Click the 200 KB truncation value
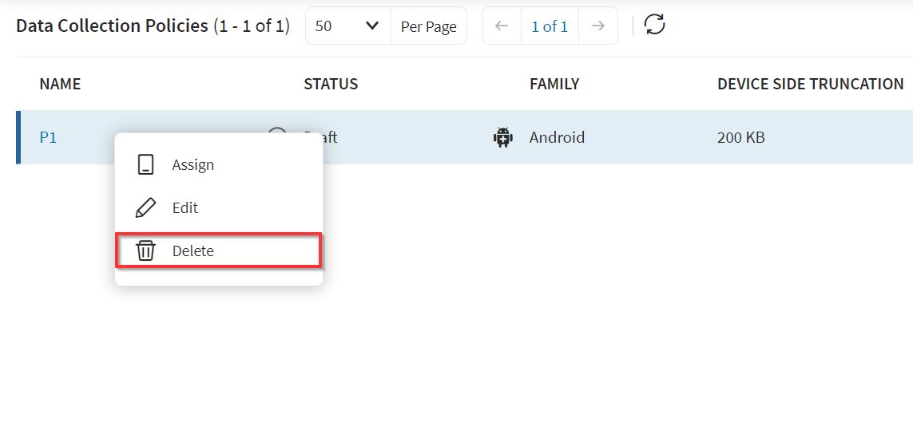 click(x=740, y=137)
